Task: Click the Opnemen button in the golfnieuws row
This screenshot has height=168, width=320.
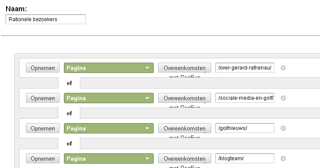Action: click(x=43, y=128)
